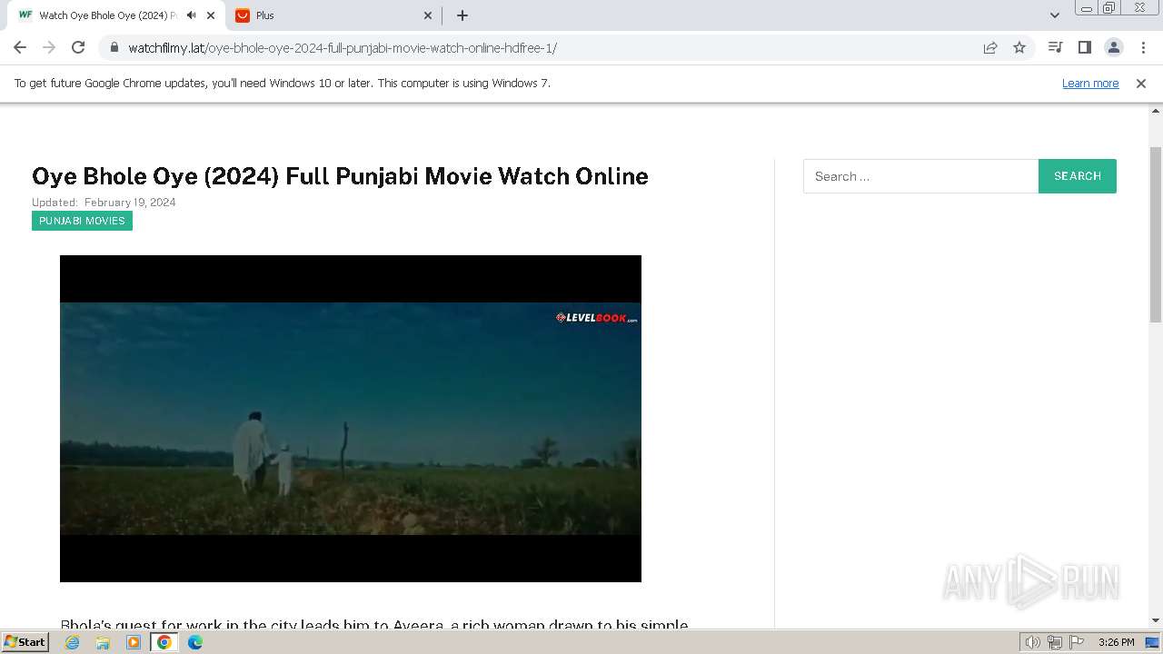Click the Levelbook logo on the video
This screenshot has height=654, width=1163.
point(597,318)
